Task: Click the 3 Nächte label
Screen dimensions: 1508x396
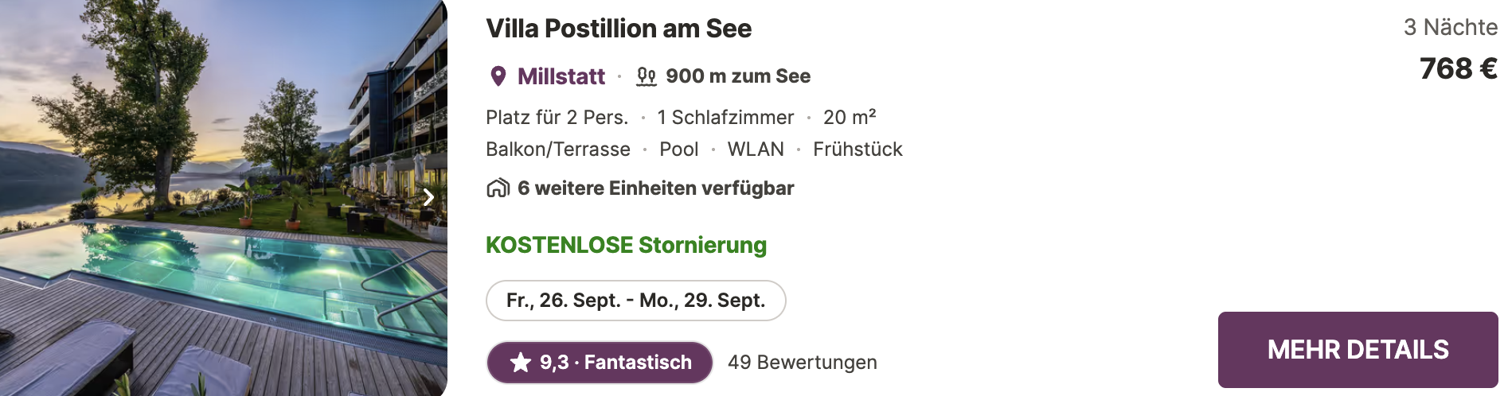Action: pyautogui.click(x=1451, y=27)
